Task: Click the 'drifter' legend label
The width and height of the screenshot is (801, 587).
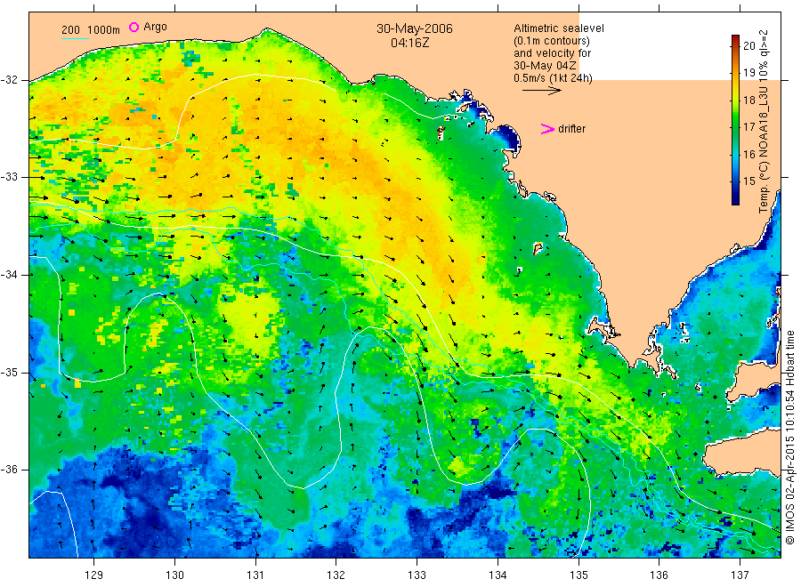Action: [571, 129]
